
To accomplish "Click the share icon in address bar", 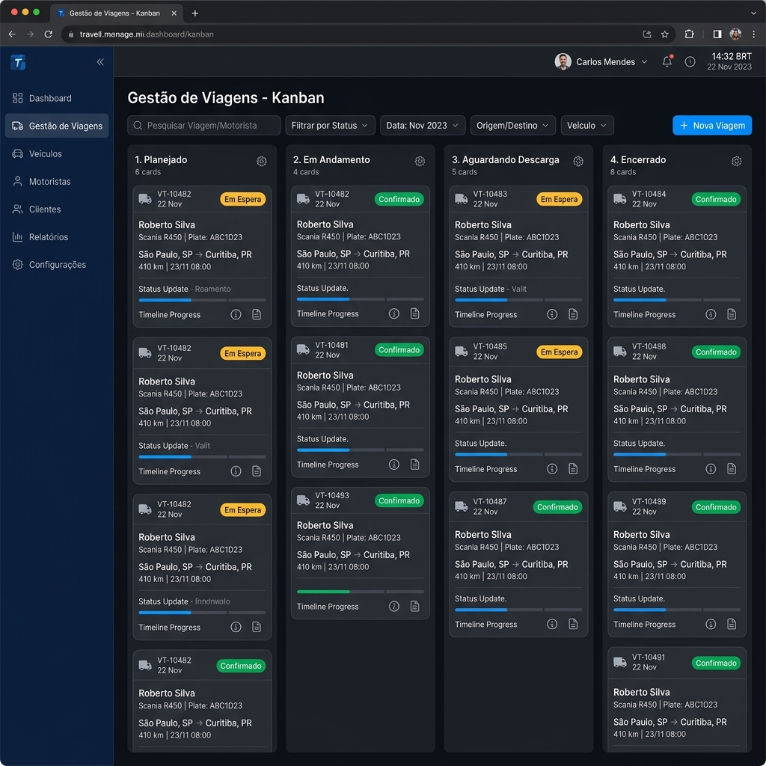I will 647,34.
